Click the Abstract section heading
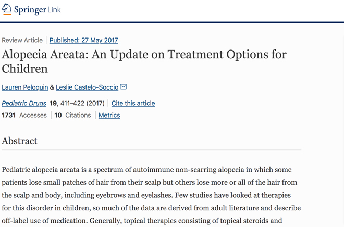Viewport: 344px width, 227px height. click(x=19, y=141)
